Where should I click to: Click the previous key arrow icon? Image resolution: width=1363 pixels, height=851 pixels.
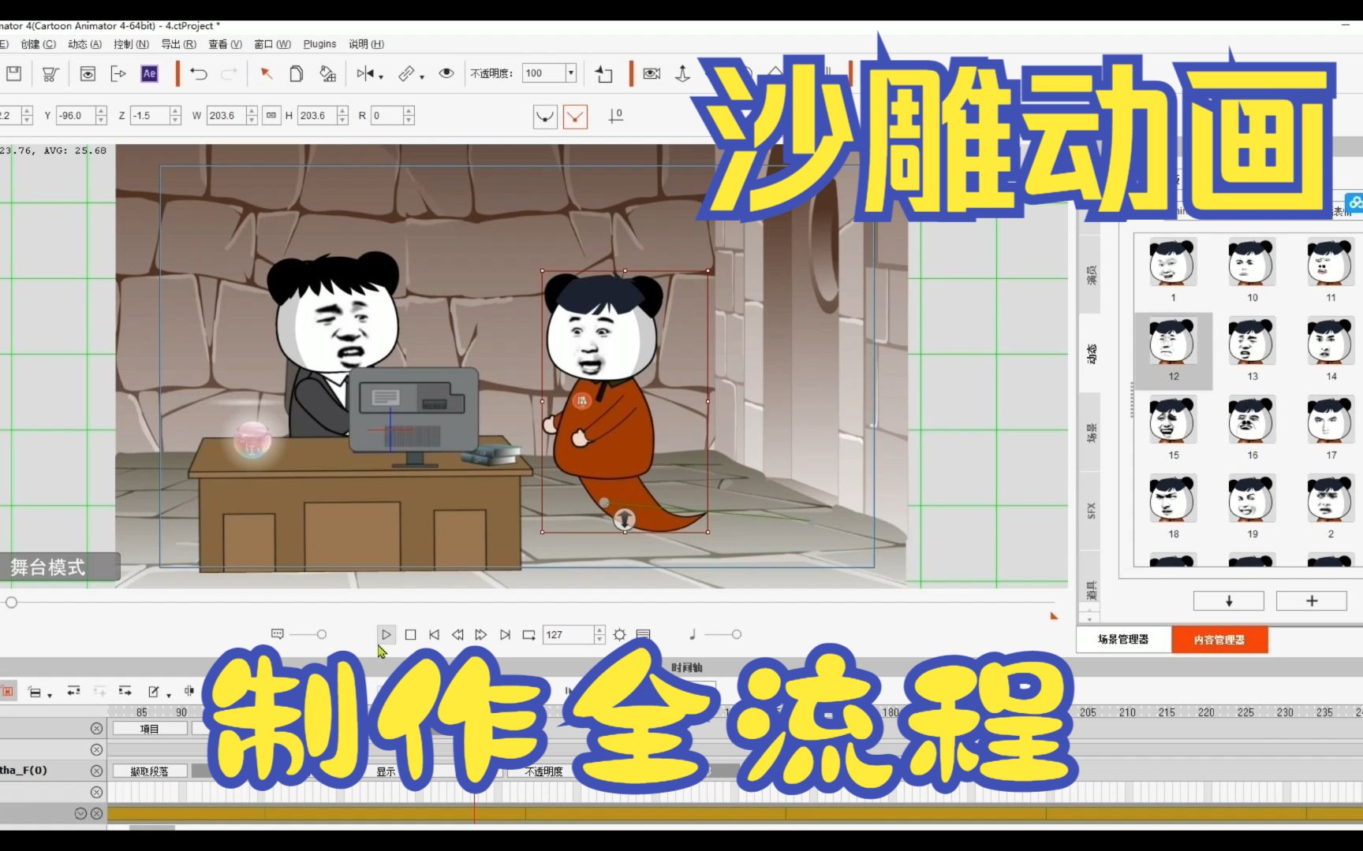click(x=73, y=691)
